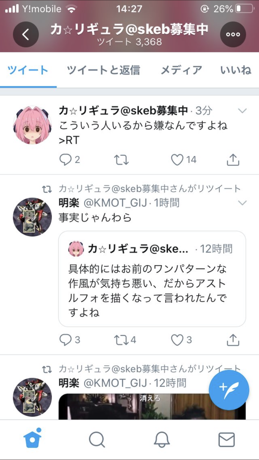This screenshot has width=259, height=460.
Task: Open the Home tab in bottom bar
Action: click(32, 438)
